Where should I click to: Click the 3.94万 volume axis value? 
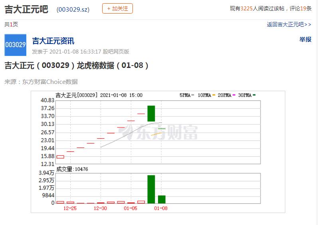tap(47, 173)
